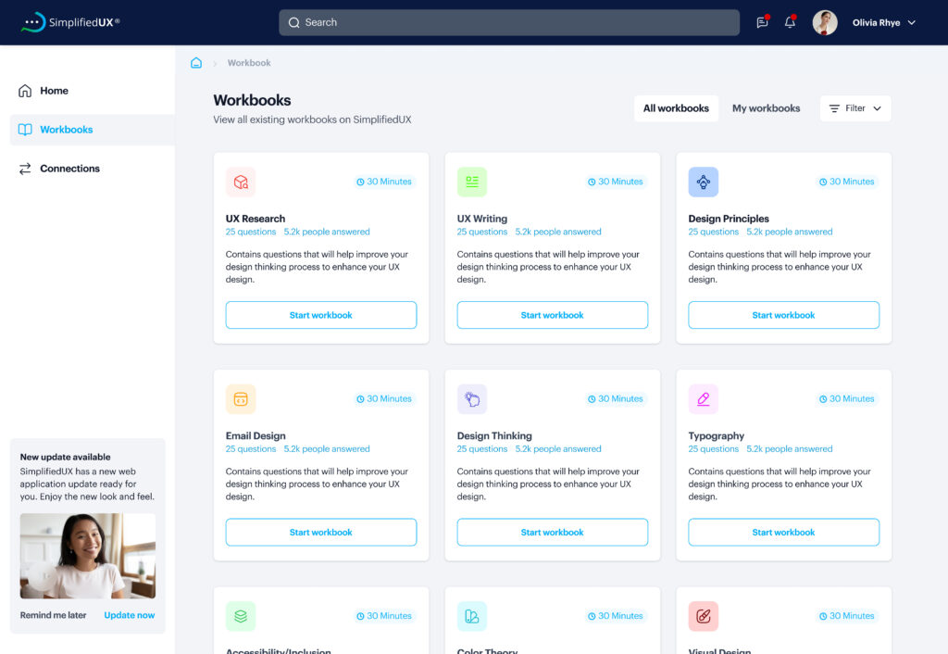Image resolution: width=948 pixels, height=654 pixels.
Task: Click the Design Thinking card icon
Action: [472, 398]
